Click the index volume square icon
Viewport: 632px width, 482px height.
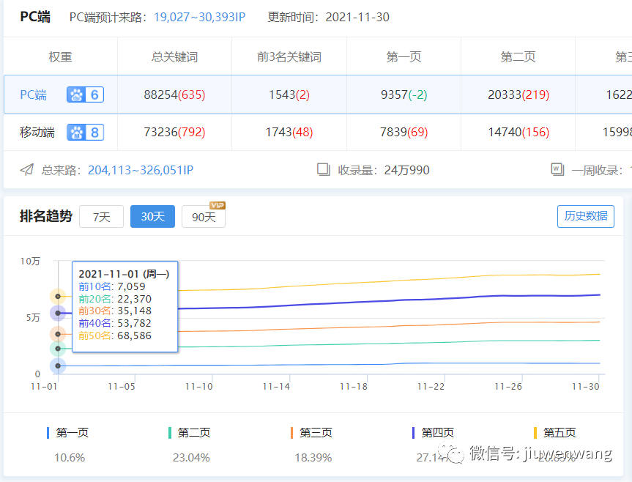[323, 170]
